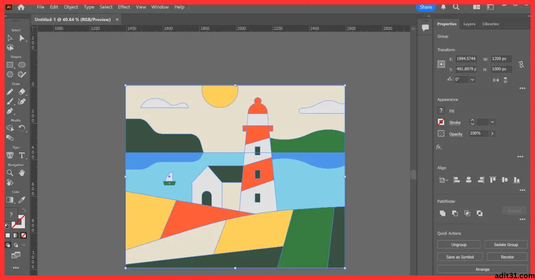Pick the Eyedropper tool
535x280 pixels.
coord(22,200)
